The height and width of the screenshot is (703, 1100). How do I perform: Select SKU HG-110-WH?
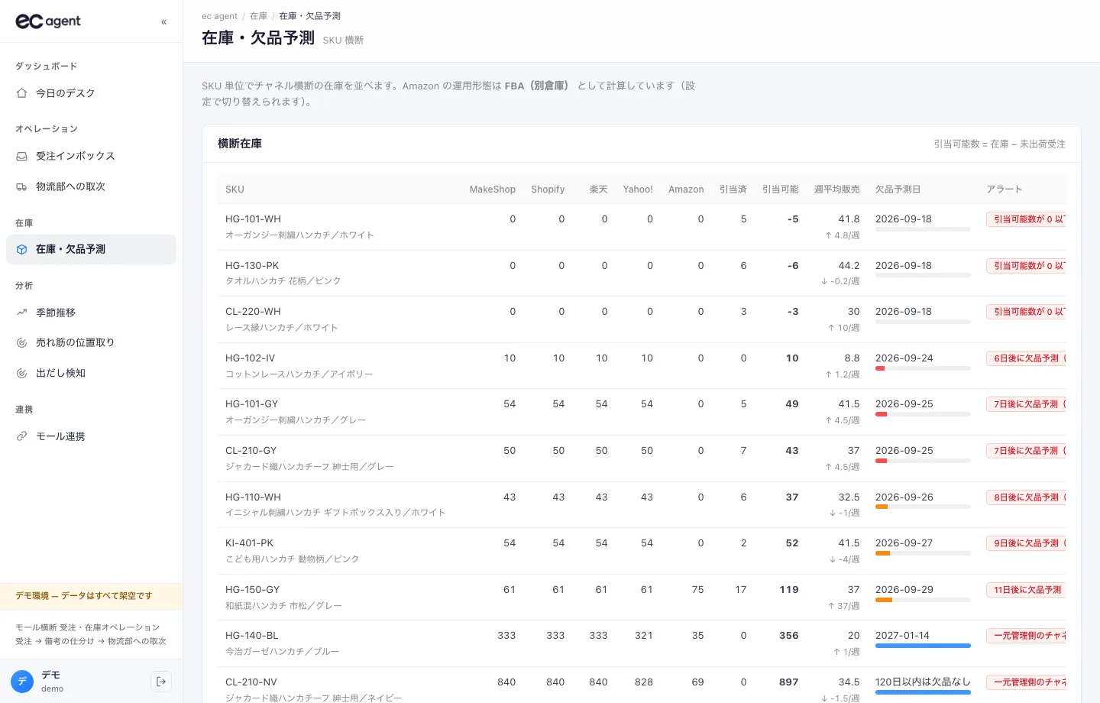tap(253, 497)
